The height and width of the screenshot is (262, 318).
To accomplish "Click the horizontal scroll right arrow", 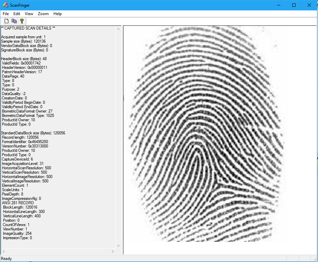I will click(113, 252).
